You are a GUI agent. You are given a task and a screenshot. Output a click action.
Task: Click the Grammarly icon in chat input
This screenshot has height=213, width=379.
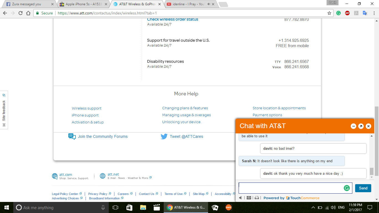point(347,188)
